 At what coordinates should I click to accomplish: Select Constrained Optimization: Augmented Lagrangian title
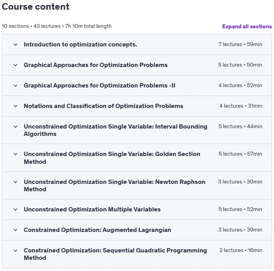pos(97,230)
